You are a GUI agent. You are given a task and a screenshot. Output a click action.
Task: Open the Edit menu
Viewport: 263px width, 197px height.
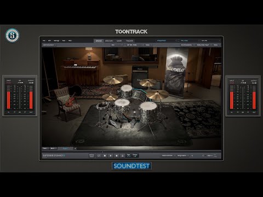49,40
